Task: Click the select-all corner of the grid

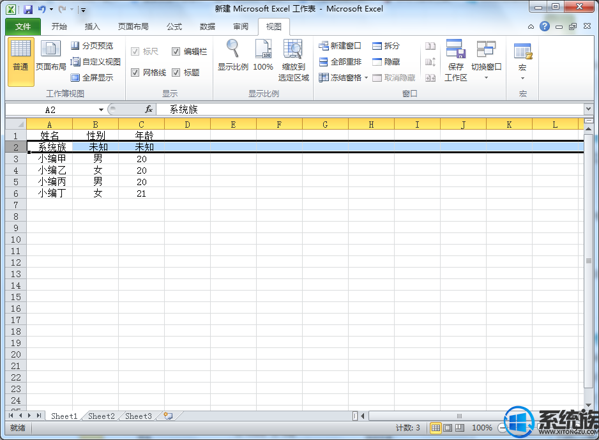Action: pos(16,124)
